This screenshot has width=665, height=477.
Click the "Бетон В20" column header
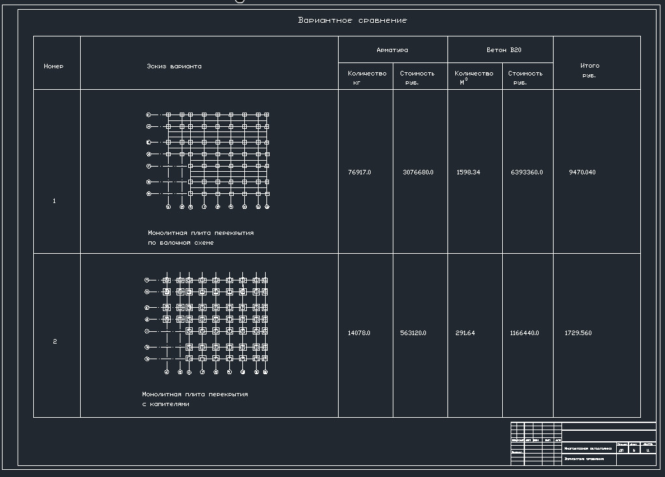tap(503, 50)
